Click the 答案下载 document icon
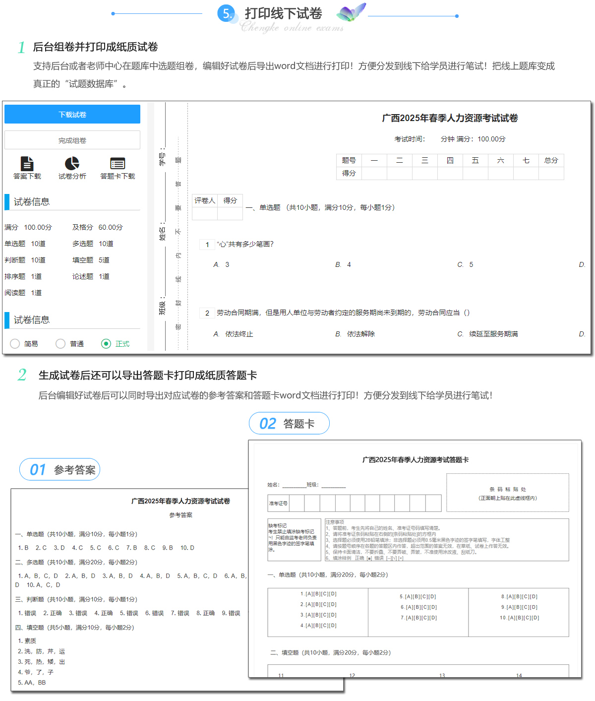The width and height of the screenshot is (595, 701). [27, 164]
